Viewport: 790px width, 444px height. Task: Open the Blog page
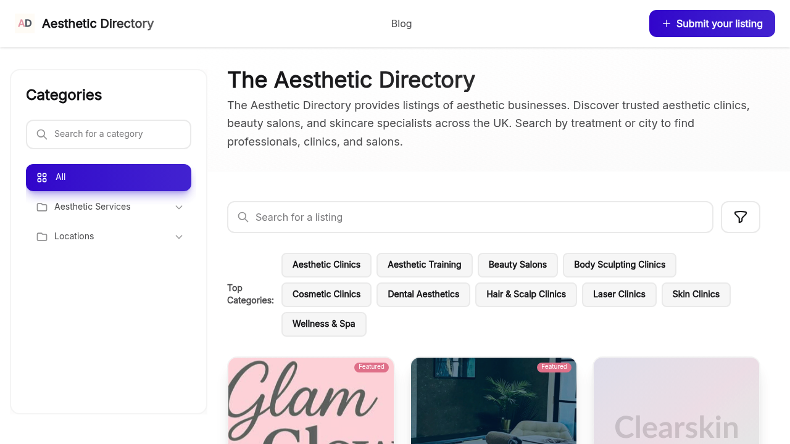[x=401, y=23]
